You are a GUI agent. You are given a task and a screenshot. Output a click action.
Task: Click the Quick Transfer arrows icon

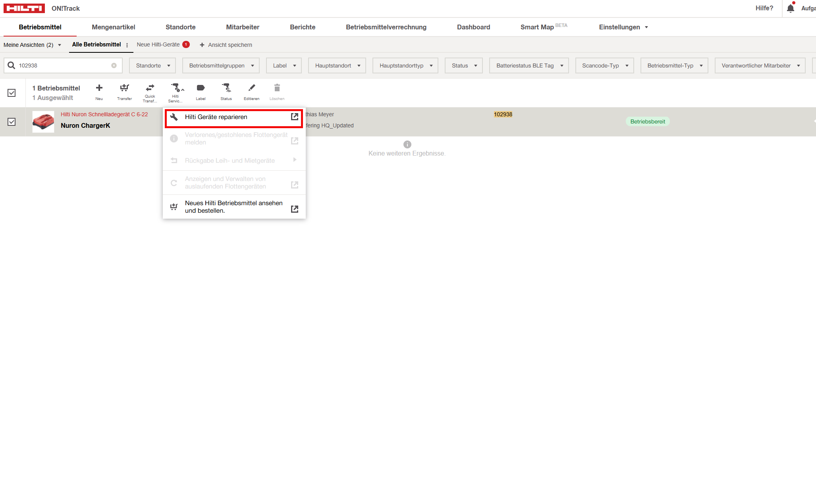[150, 88]
